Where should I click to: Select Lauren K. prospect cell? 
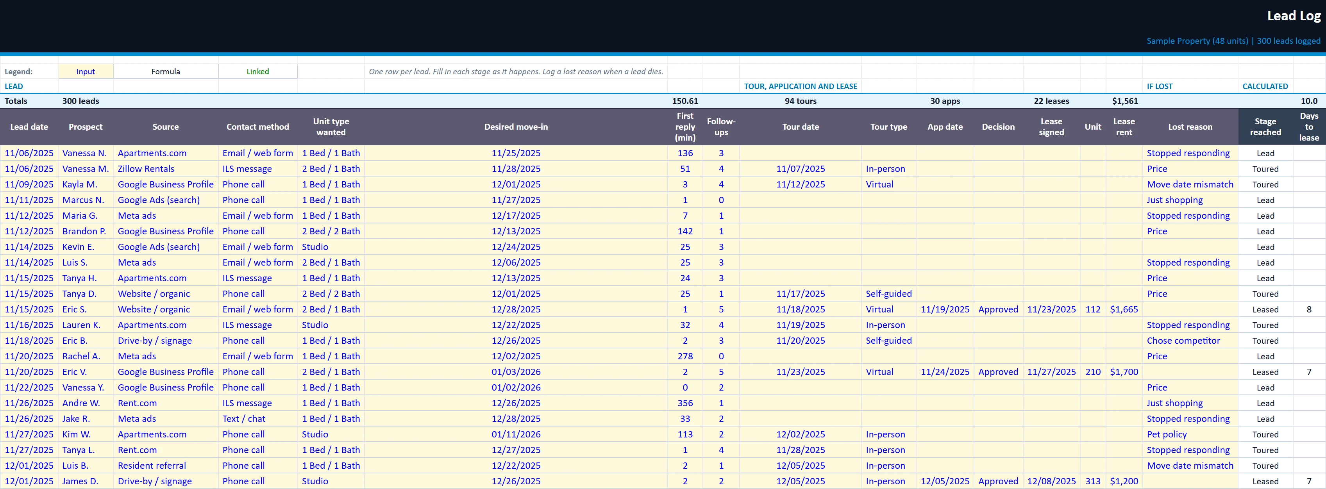coord(86,325)
